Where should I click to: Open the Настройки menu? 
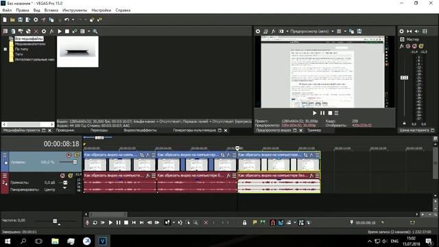102,10
